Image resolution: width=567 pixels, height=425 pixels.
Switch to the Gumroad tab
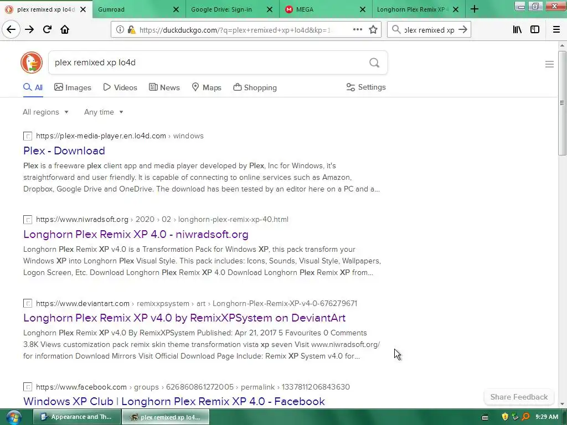[x=139, y=9]
